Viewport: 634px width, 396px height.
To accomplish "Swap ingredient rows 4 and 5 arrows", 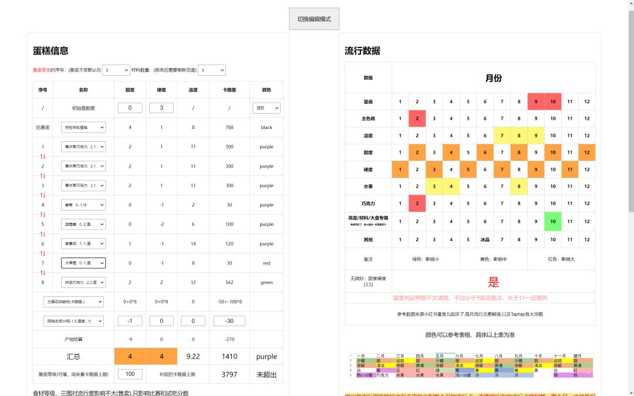I will (42, 215).
